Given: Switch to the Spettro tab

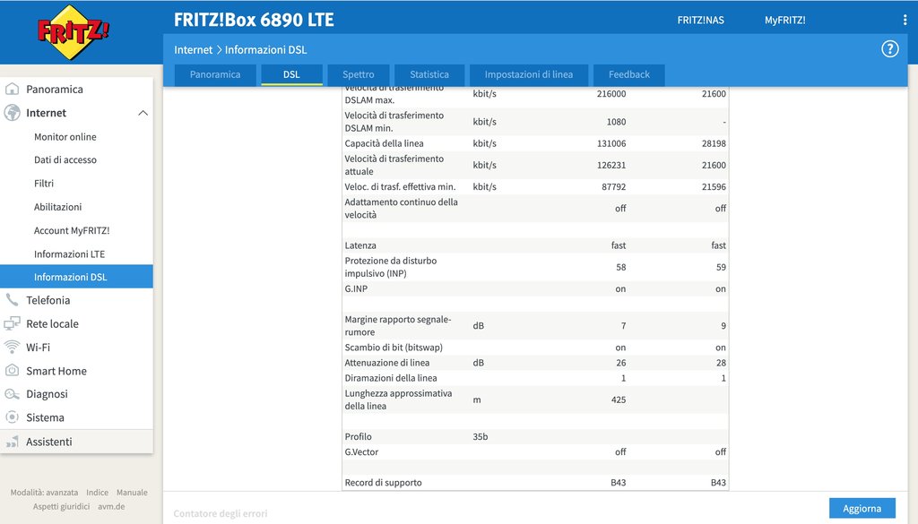Looking at the screenshot, I should tap(358, 74).
